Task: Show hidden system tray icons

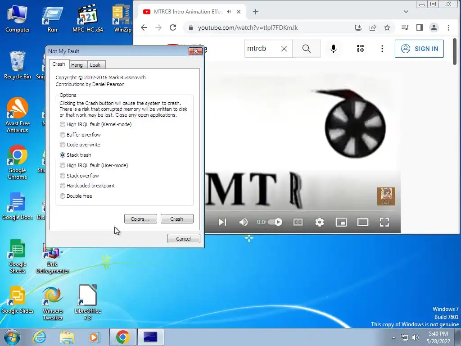Action: (x=393, y=337)
